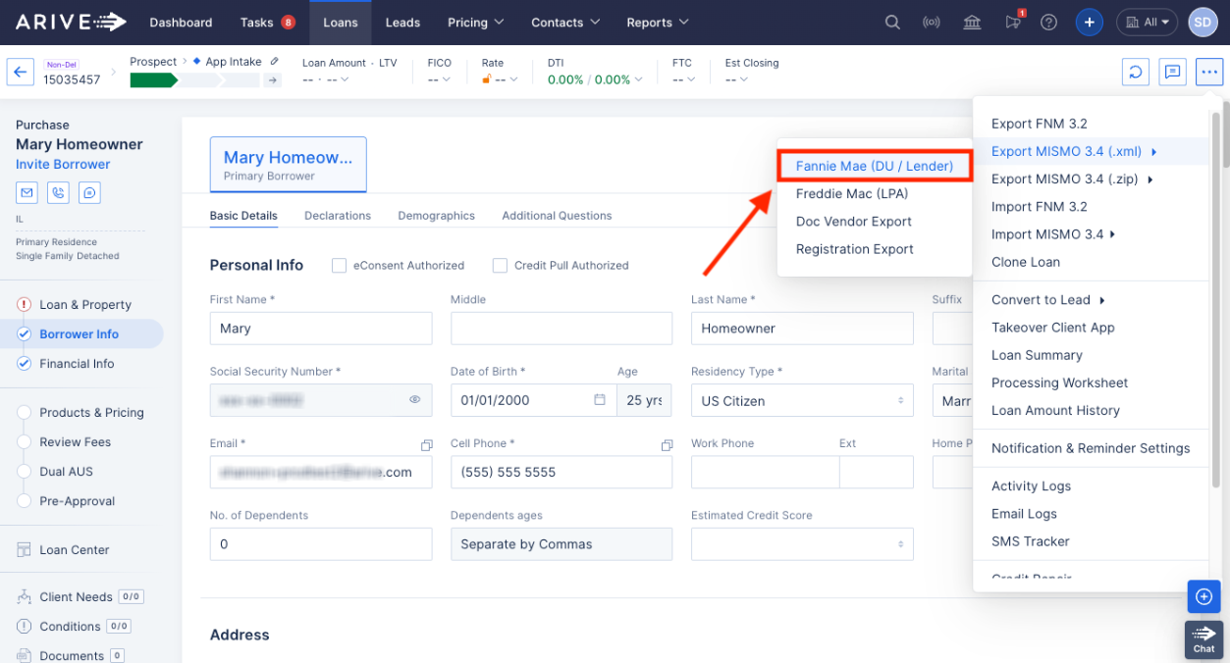Check the Credit Pull Authorized checkbox
1230x663 pixels.
(x=500, y=265)
